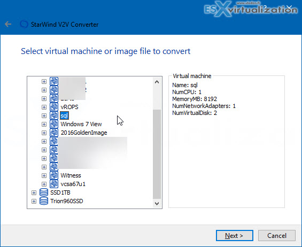This screenshot has width=302, height=247.
Task: Click Next to continue conversion
Action: pyautogui.click(x=235, y=235)
